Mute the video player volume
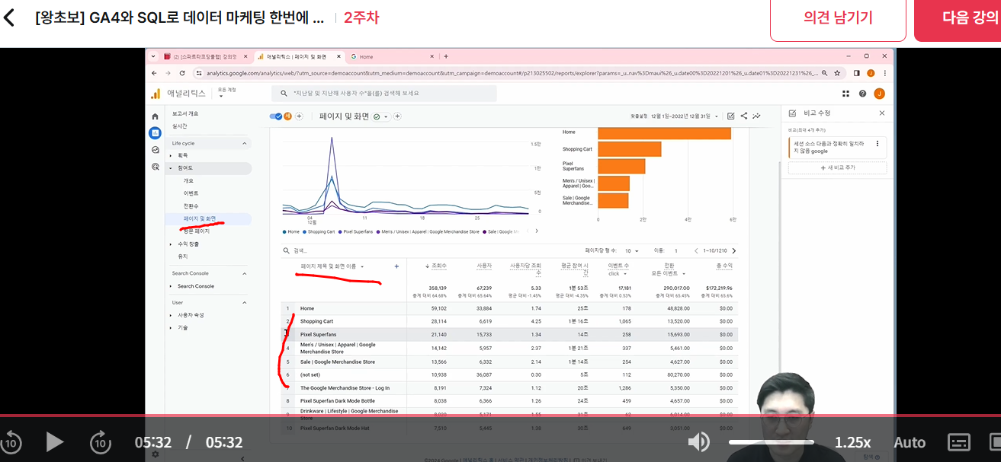 pos(699,441)
